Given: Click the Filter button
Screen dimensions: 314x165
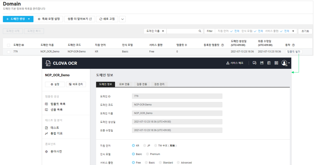Looking at the screenshot, I should coord(210,31).
